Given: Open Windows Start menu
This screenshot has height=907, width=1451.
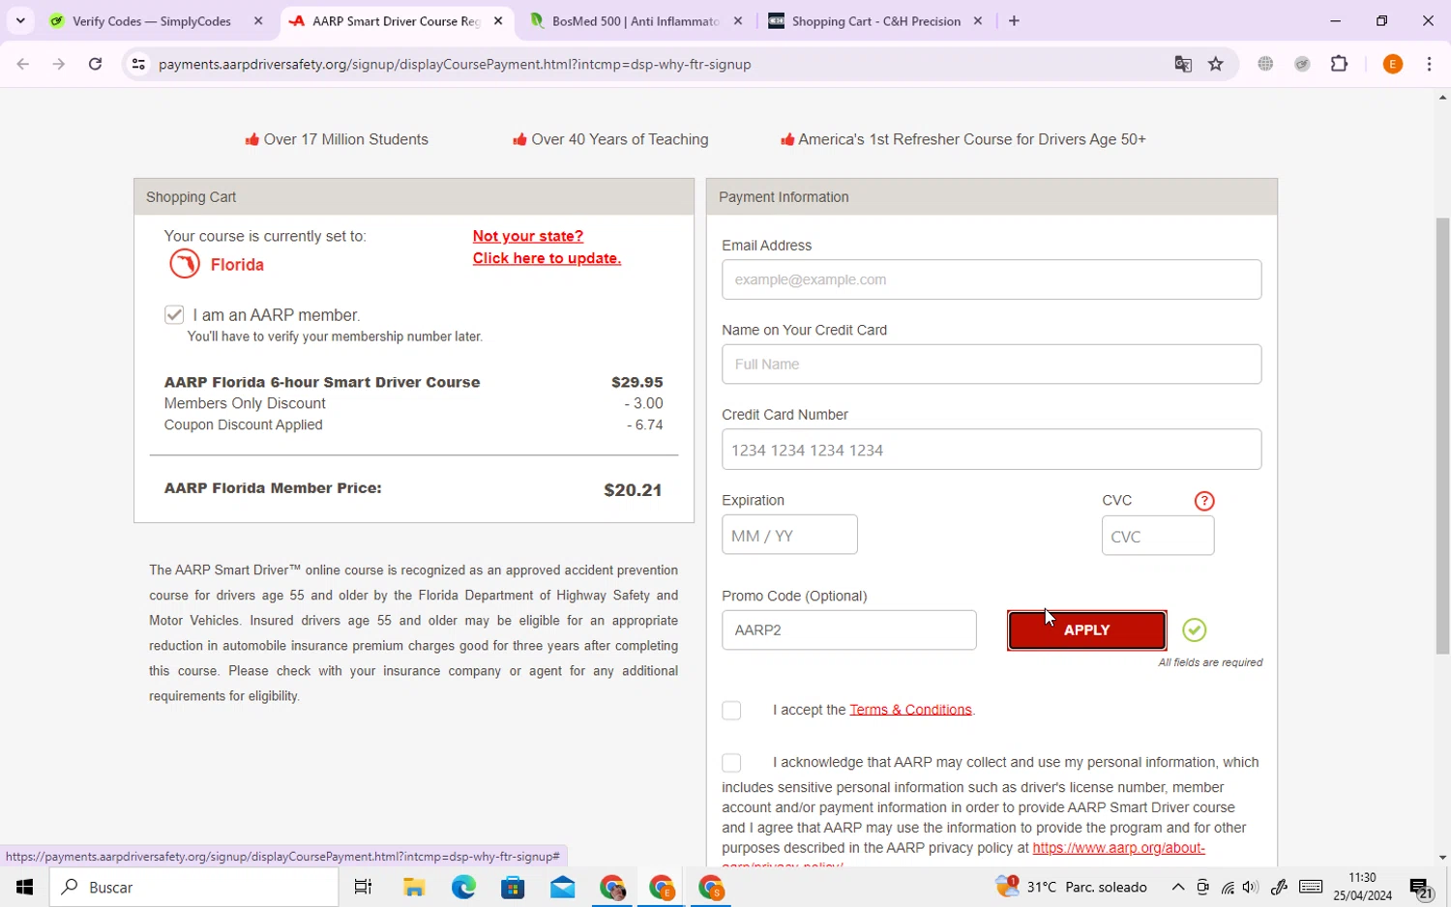Looking at the screenshot, I should click(24, 887).
